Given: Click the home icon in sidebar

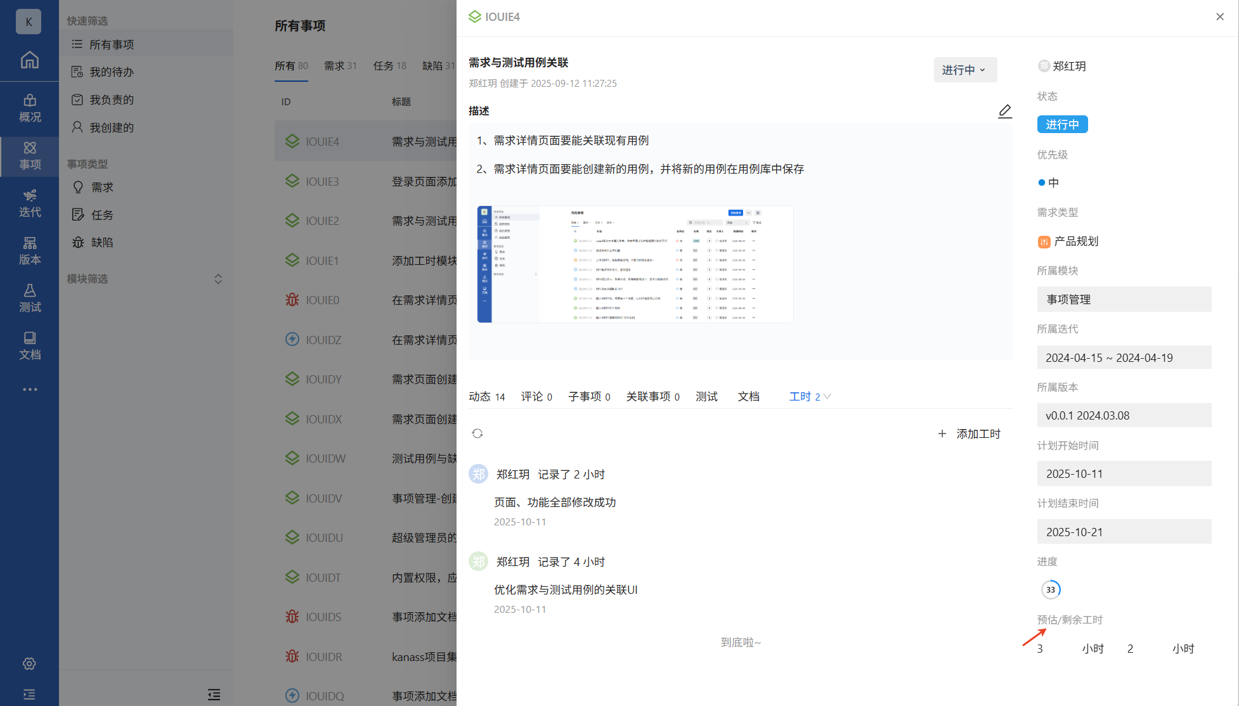Looking at the screenshot, I should 29,60.
